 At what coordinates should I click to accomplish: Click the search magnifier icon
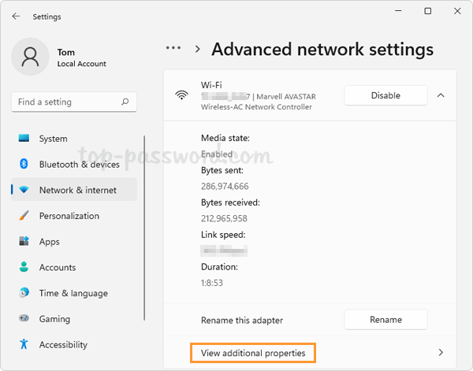(125, 102)
